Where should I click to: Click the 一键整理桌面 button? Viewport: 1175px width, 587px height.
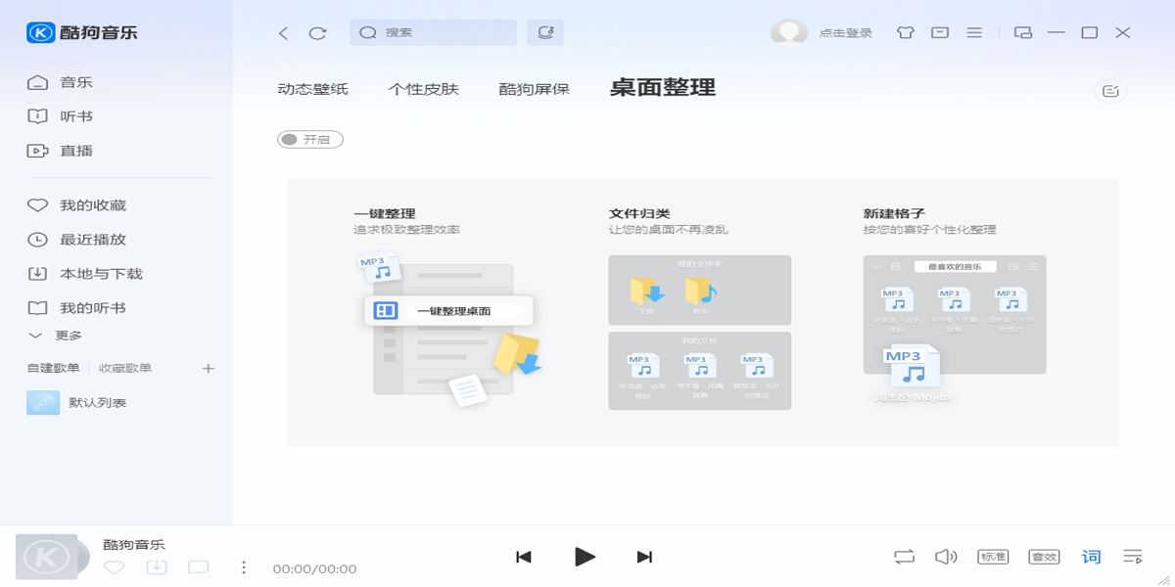point(448,310)
